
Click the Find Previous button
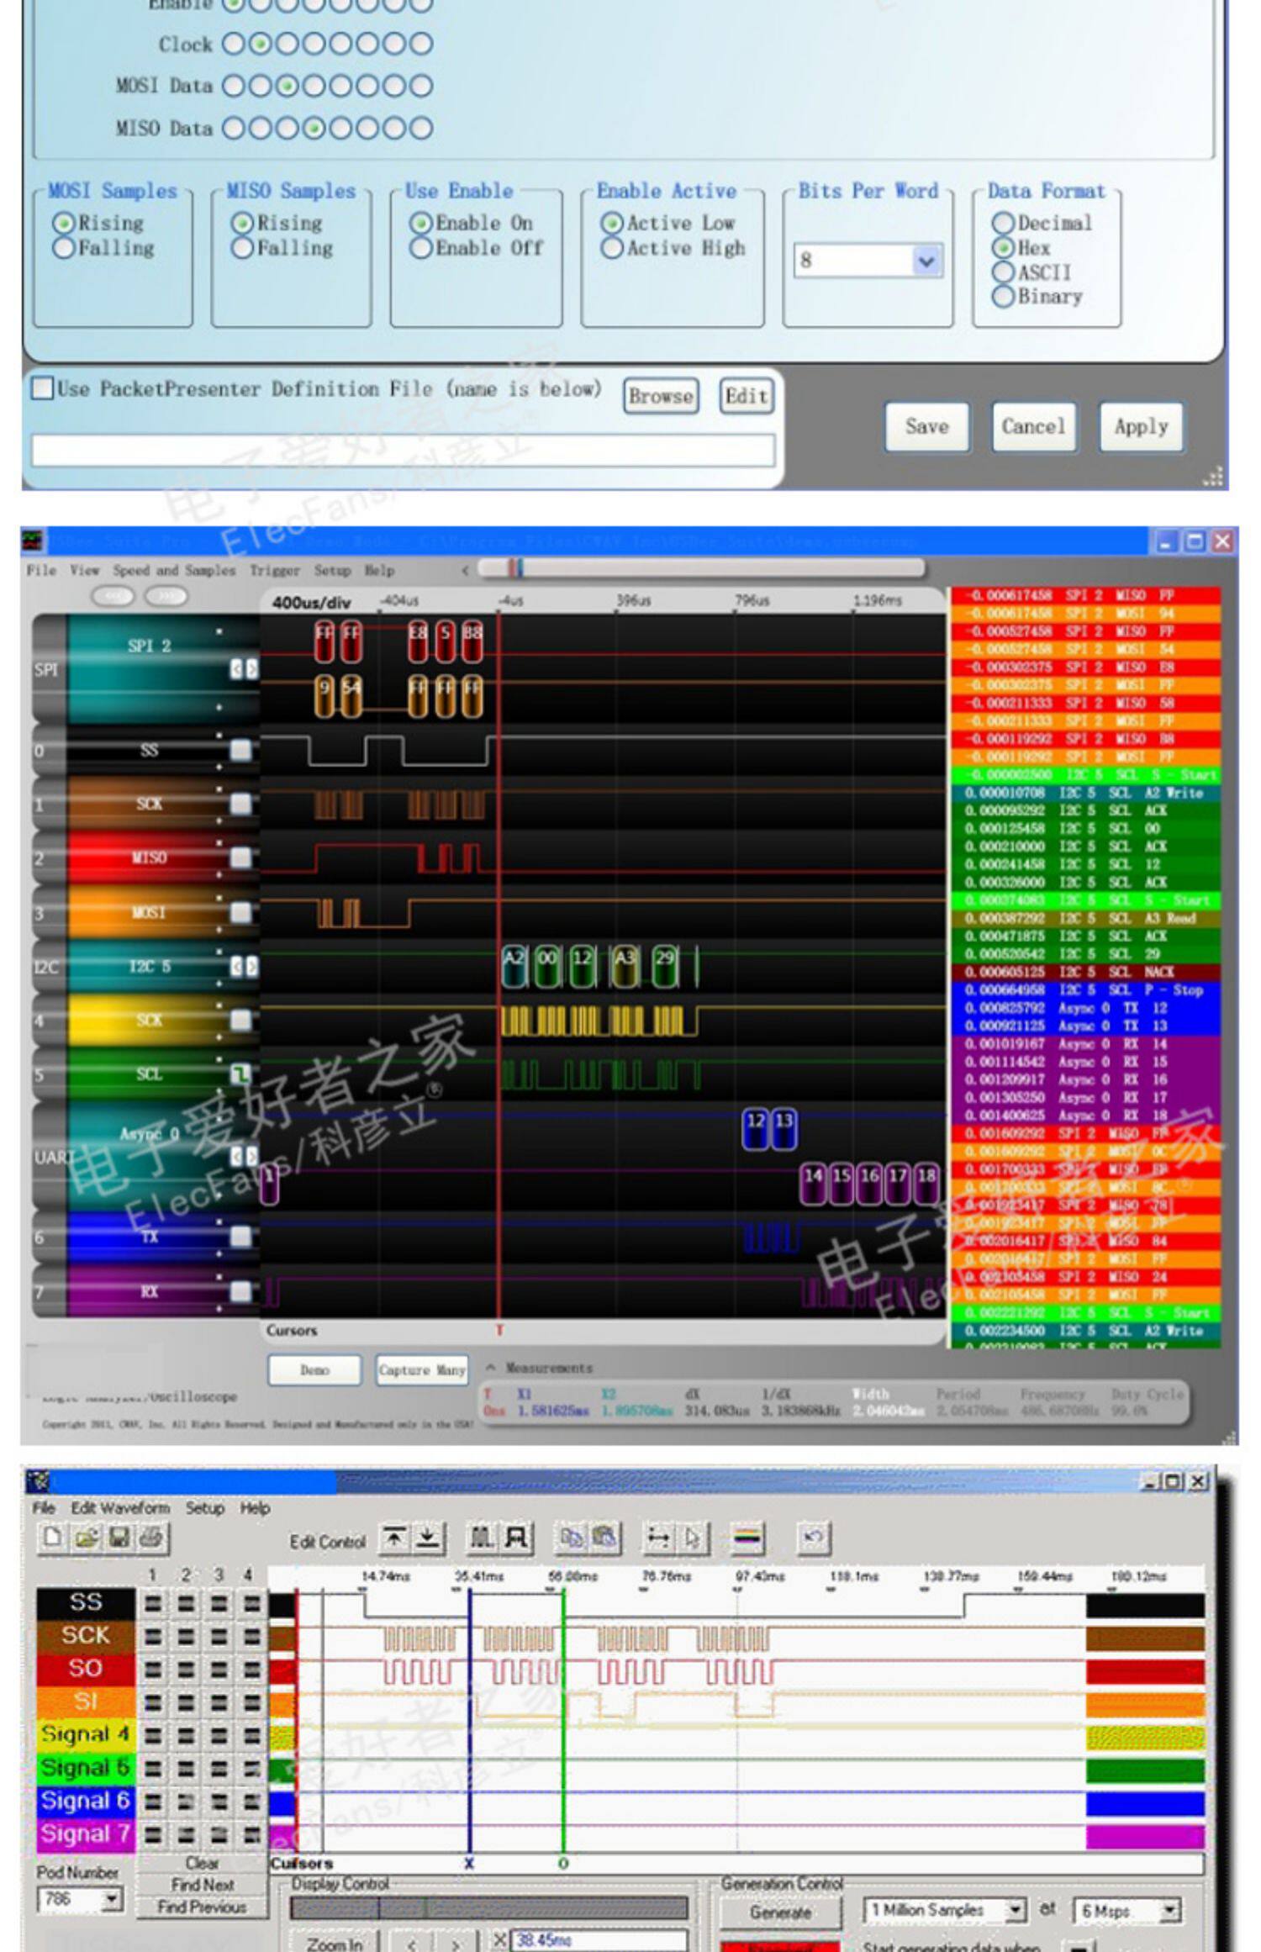203,1907
